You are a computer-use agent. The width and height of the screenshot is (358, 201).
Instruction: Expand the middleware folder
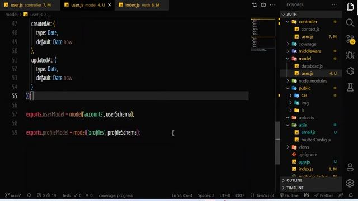[288, 51]
